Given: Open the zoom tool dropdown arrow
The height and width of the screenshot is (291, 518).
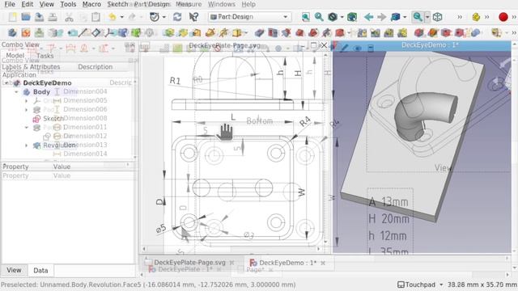Looking at the screenshot, I should (427, 17).
